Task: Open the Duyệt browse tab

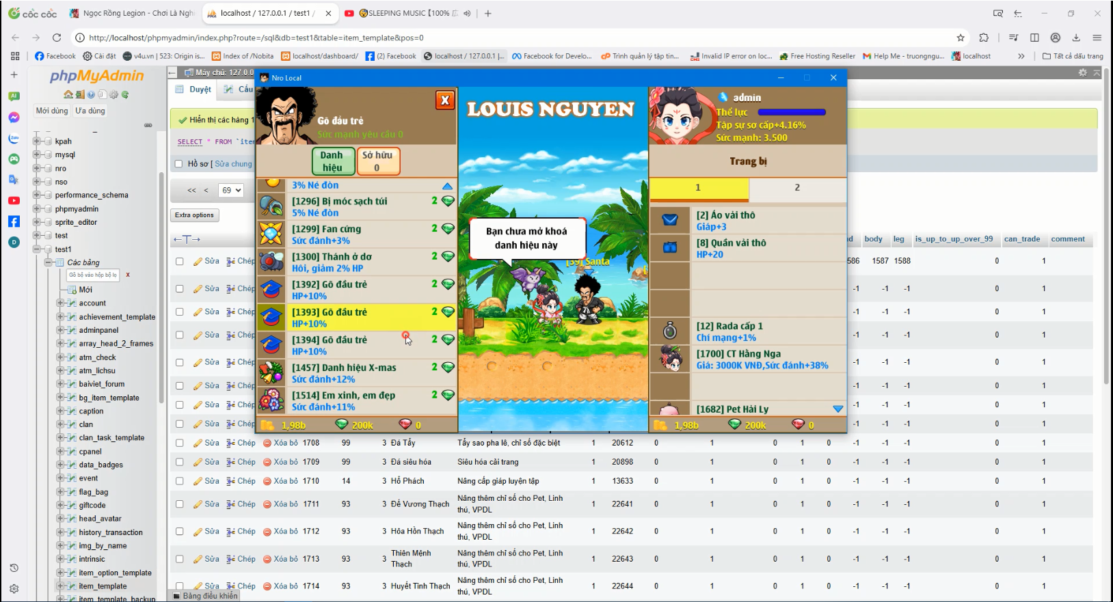Action: (193, 90)
